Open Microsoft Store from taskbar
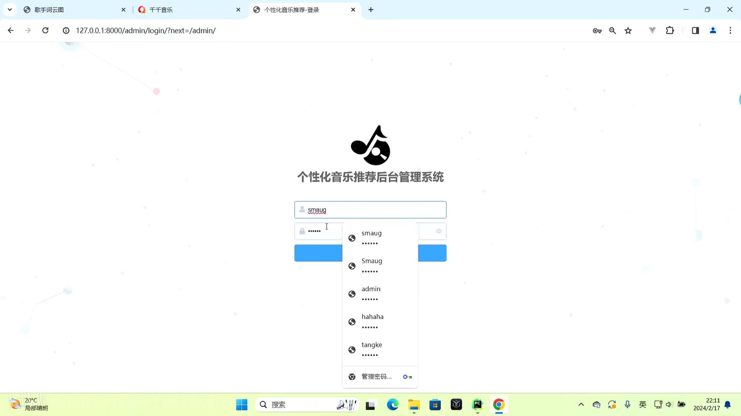This screenshot has height=416, width=741. click(x=435, y=404)
